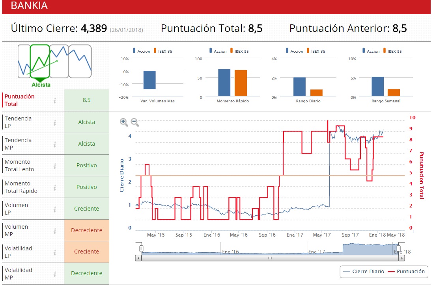This screenshot has width=435, height=285.
Task: Click the Cierre Diario axis title
Action: (121, 176)
